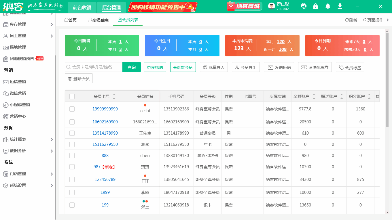Image resolution: width=392 pixels, height=220 pixels.
Task: Click the 新增会员 add member button
Action: 183,67
